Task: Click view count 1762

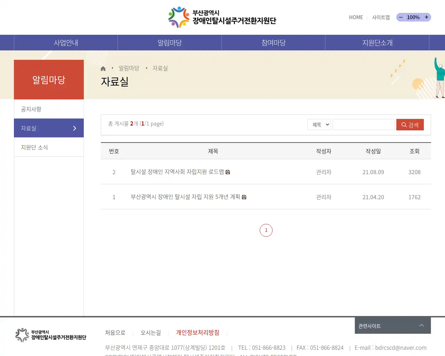Action: (x=414, y=197)
